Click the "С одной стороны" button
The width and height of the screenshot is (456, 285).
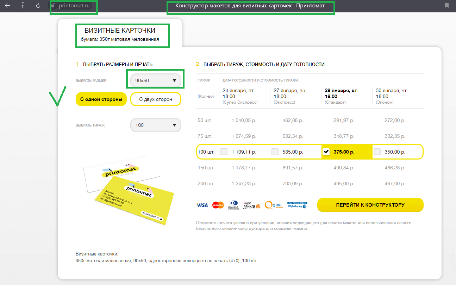tap(101, 99)
